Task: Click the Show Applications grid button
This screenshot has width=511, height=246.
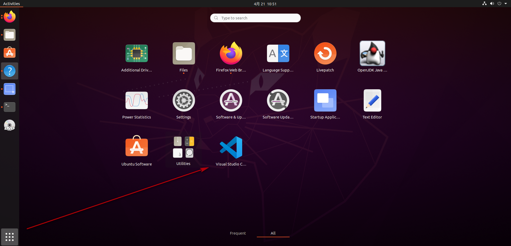Action: point(10,237)
